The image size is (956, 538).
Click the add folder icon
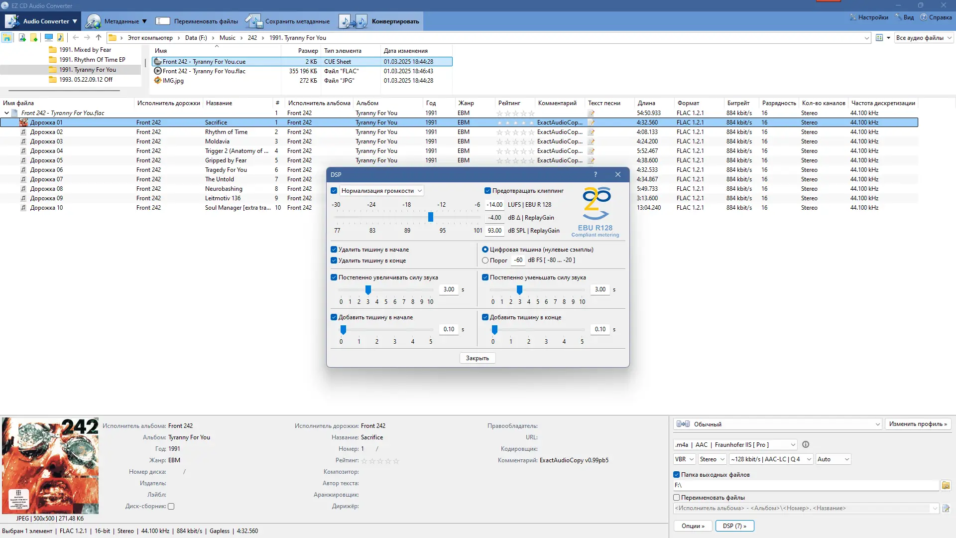click(34, 37)
